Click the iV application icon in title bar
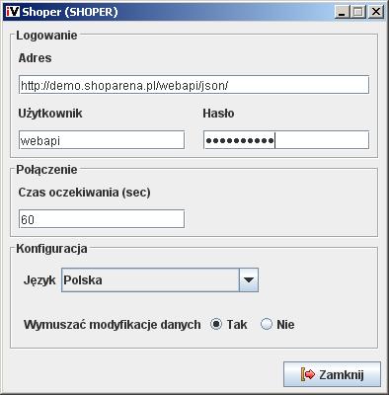This screenshot has height=395, width=389. pos(13,12)
